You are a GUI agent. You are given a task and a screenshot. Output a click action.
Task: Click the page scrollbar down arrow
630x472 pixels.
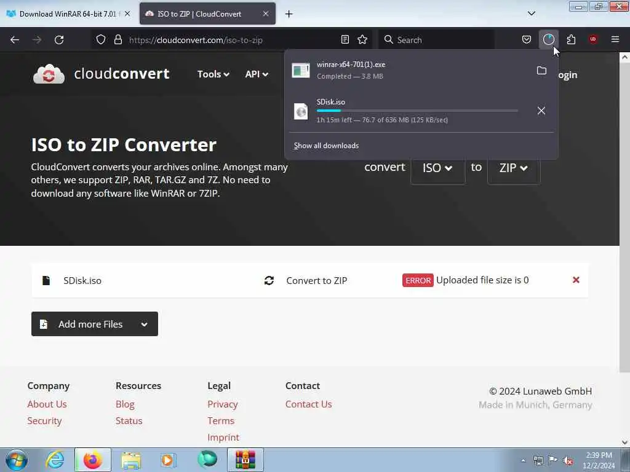coord(624,442)
